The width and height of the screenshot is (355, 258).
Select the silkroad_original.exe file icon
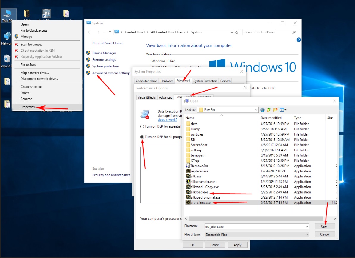coord(188,197)
